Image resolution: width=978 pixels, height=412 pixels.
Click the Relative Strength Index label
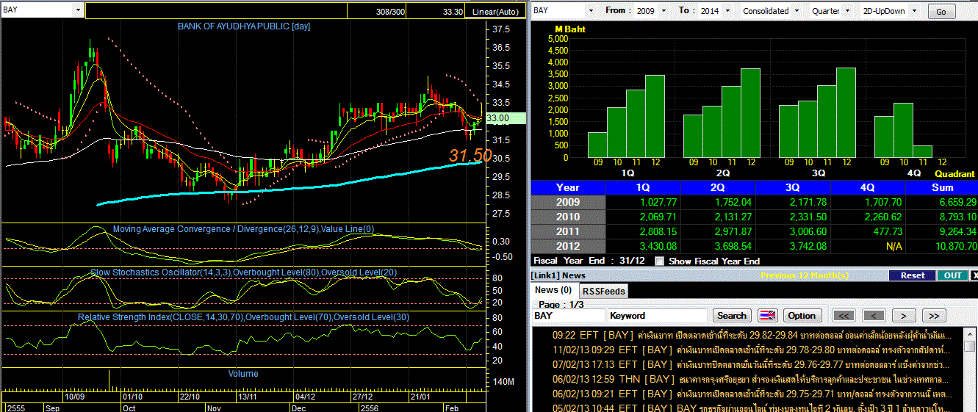(243, 317)
